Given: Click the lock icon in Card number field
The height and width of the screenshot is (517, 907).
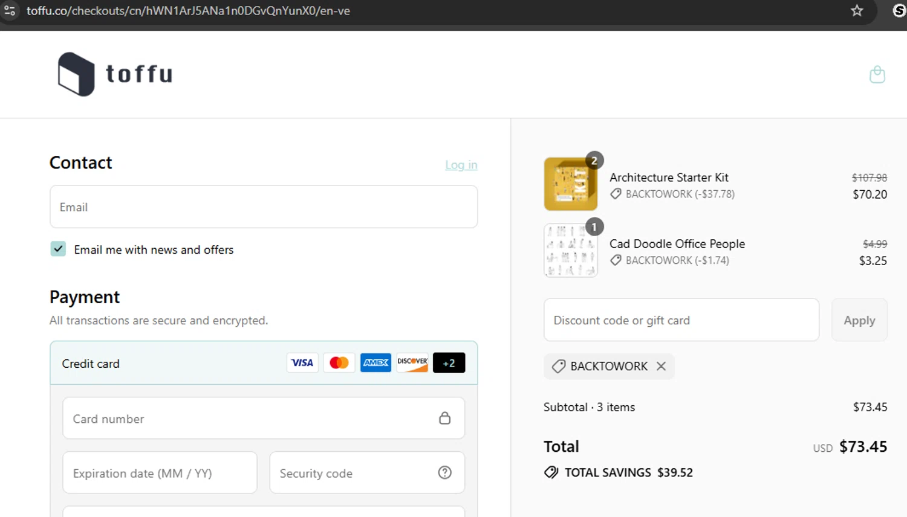Looking at the screenshot, I should tap(445, 418).
